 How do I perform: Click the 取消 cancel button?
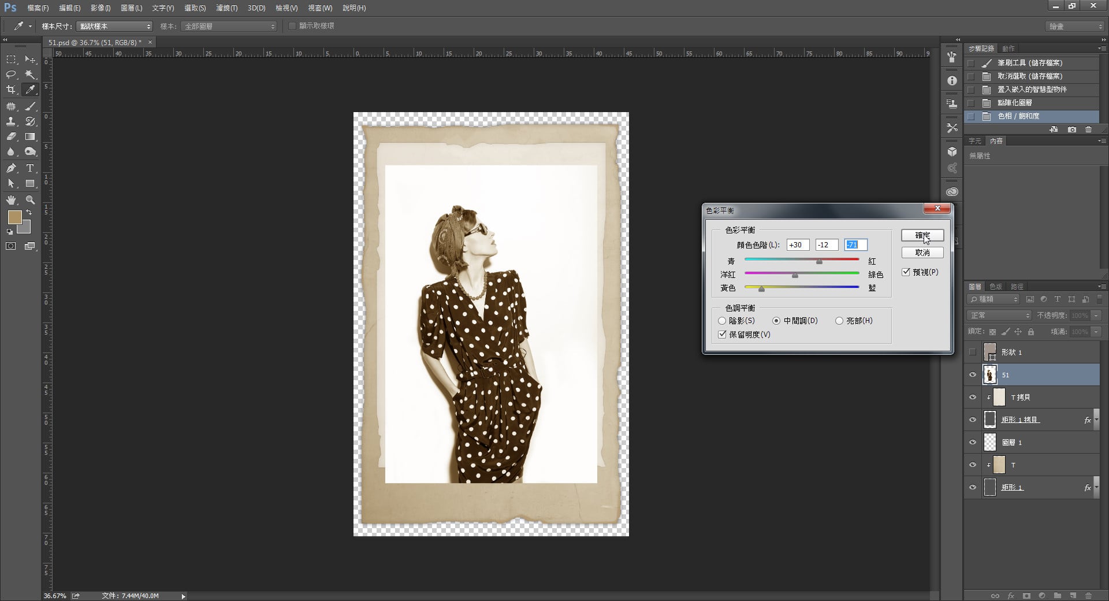click(922, 253)
